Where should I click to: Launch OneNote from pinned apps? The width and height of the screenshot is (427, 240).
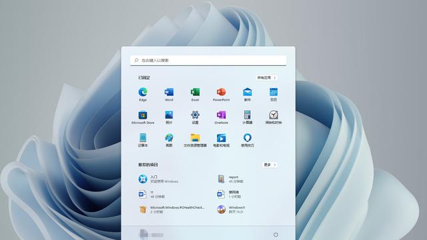click(221, 117)
